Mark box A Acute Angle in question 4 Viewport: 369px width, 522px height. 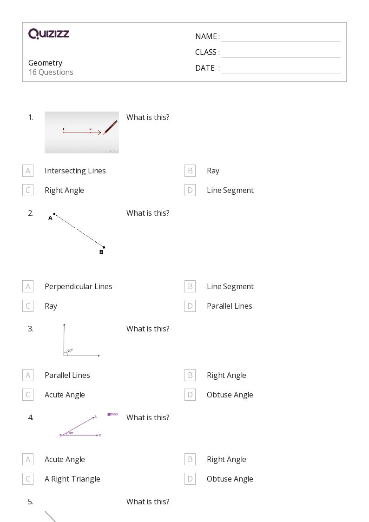pyautogui.click(x=28, y=459)
